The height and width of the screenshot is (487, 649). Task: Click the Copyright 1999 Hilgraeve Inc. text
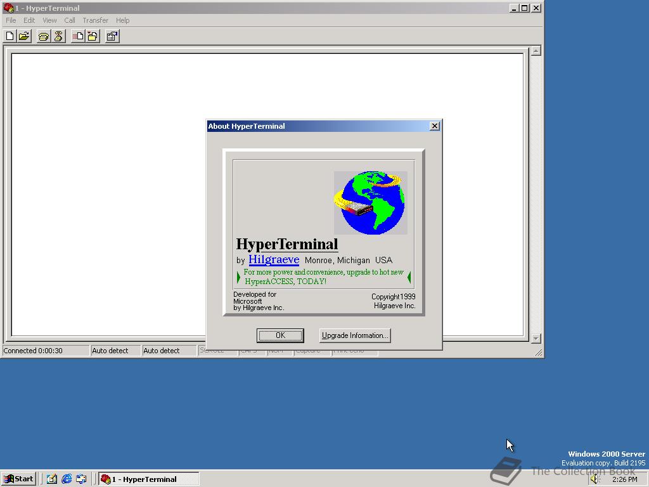click(394, 301)
